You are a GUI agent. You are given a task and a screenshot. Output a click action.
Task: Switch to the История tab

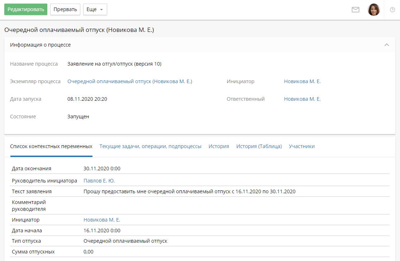click(219, 146)
